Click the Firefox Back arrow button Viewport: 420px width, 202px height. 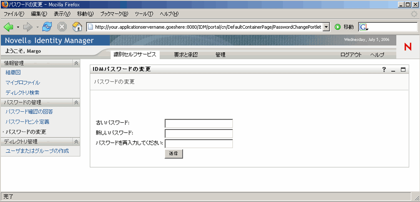tap(9, 27)
